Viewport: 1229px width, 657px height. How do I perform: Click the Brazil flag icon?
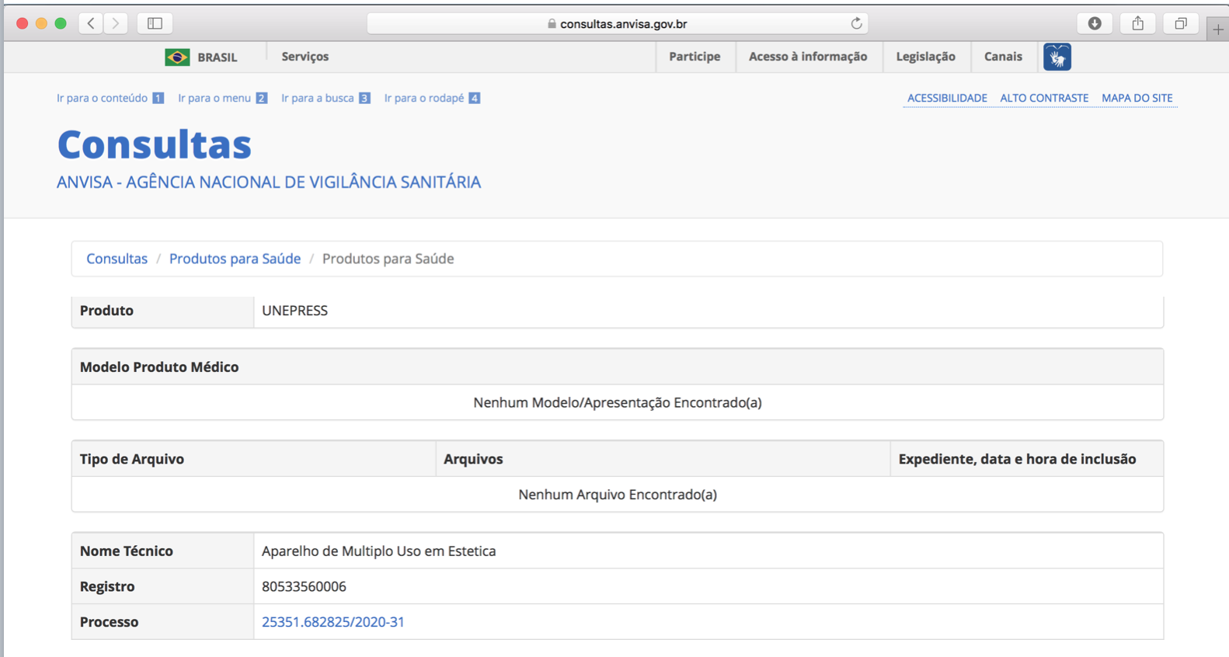point(177,57)
